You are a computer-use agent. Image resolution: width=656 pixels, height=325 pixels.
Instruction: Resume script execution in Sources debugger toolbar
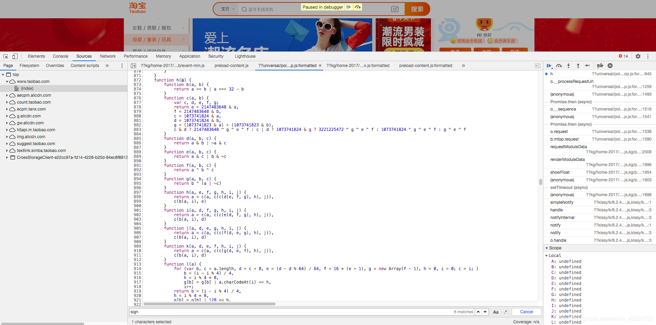[549, 66]
